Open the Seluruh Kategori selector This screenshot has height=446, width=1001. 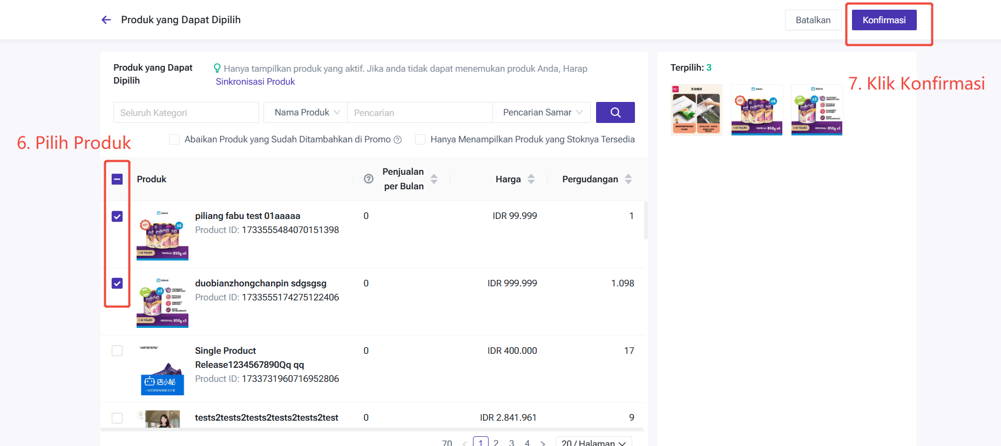186,113
